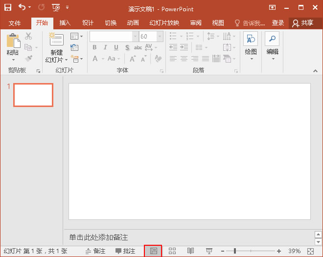Click the Save icon in quick access toolbar
The width and height of the screenshot is (323, 257).
click(9, 7)
